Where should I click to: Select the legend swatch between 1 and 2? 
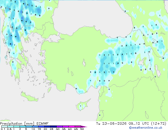17,127
